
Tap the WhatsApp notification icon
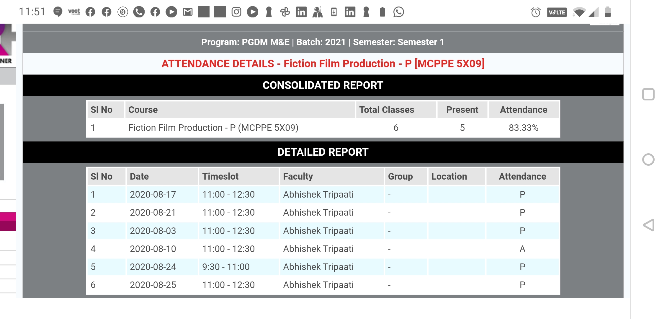(398, 12)
